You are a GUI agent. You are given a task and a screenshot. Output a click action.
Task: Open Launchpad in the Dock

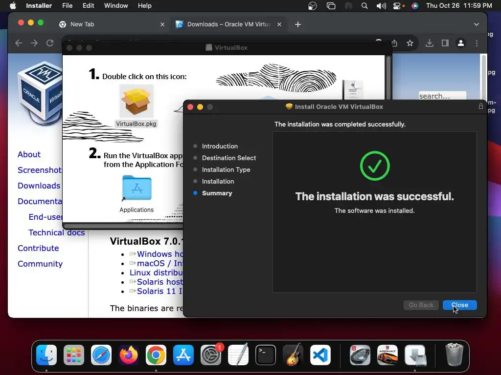(x=74, y=355)
